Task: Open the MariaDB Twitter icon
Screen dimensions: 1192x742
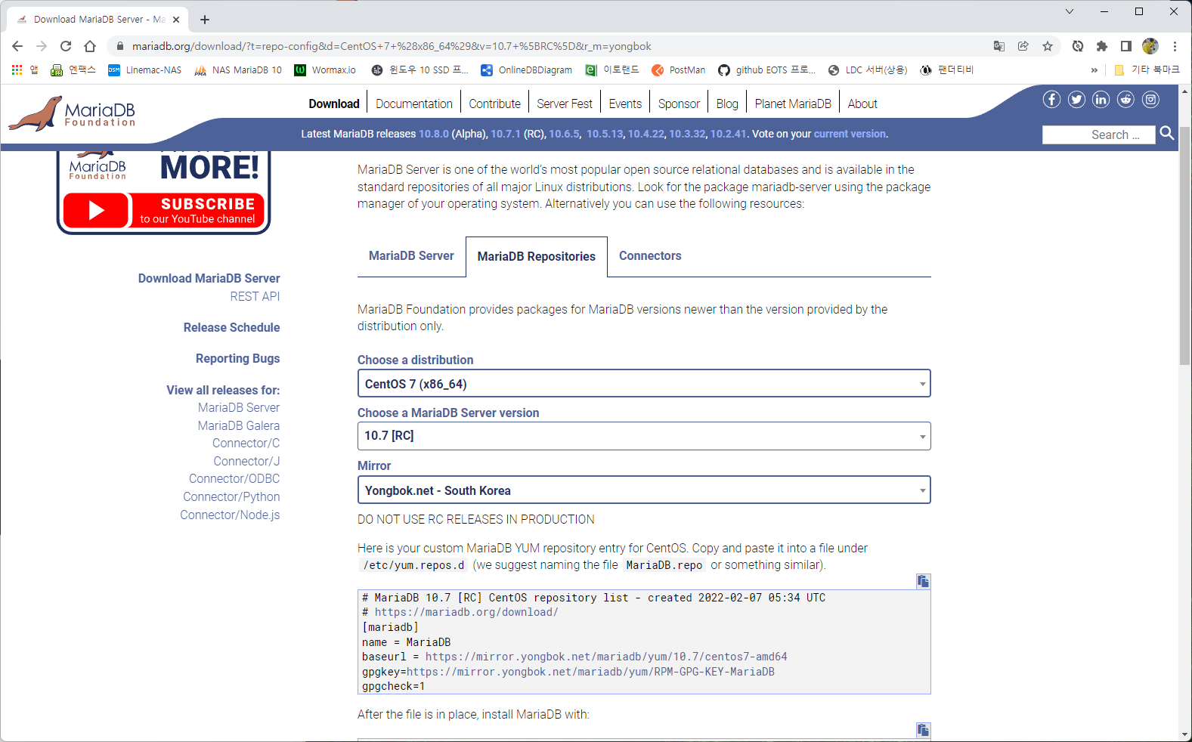Action: 1076,99
